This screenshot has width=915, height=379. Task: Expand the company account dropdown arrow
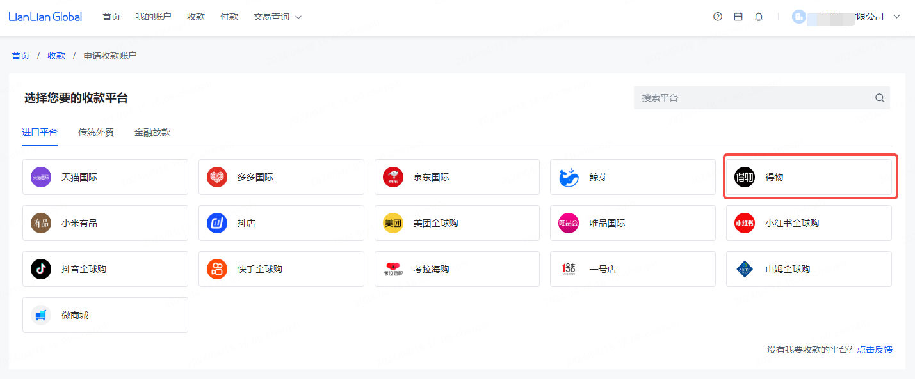click(x=896, y=17)
